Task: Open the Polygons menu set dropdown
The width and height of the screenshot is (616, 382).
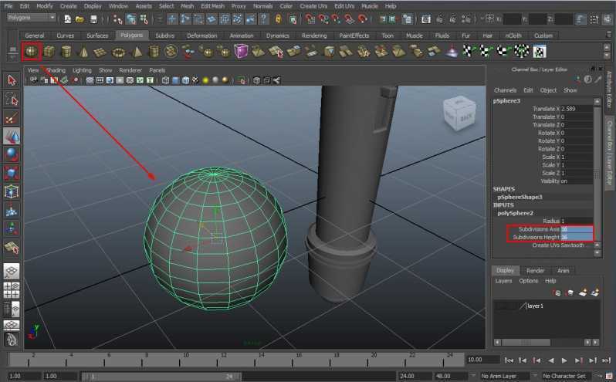Action: [31, 18]
